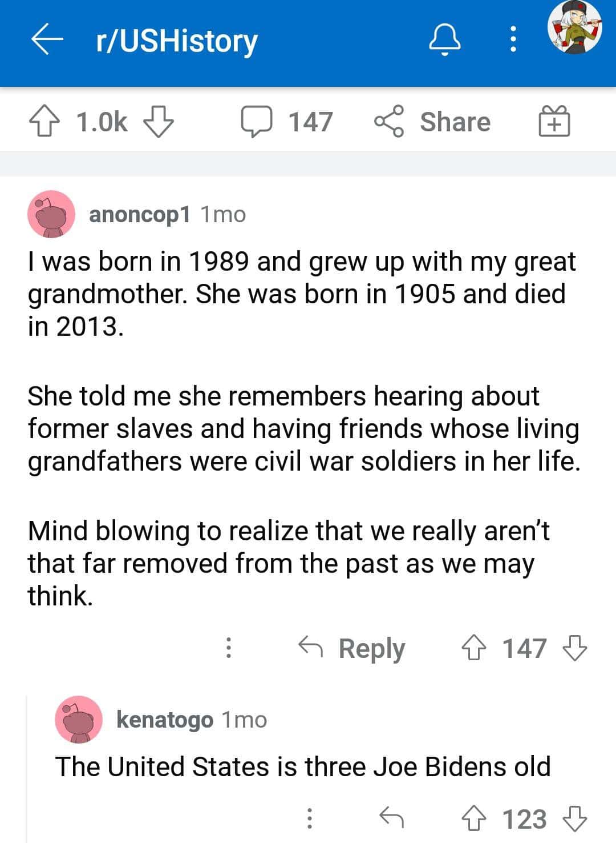Open more options for anoncop1's comment

click(x=228, y=648)
